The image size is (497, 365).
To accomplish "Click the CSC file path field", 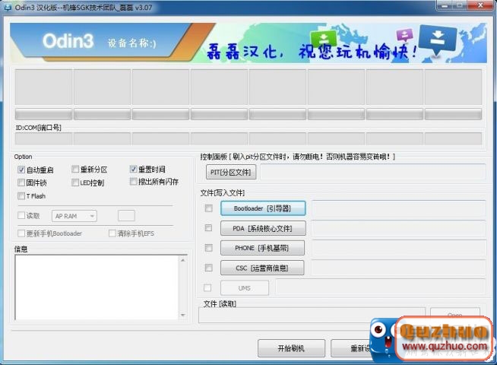I will coord(399,268).
